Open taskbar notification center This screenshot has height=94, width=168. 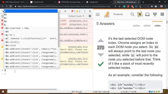click(x=164, y=92)
